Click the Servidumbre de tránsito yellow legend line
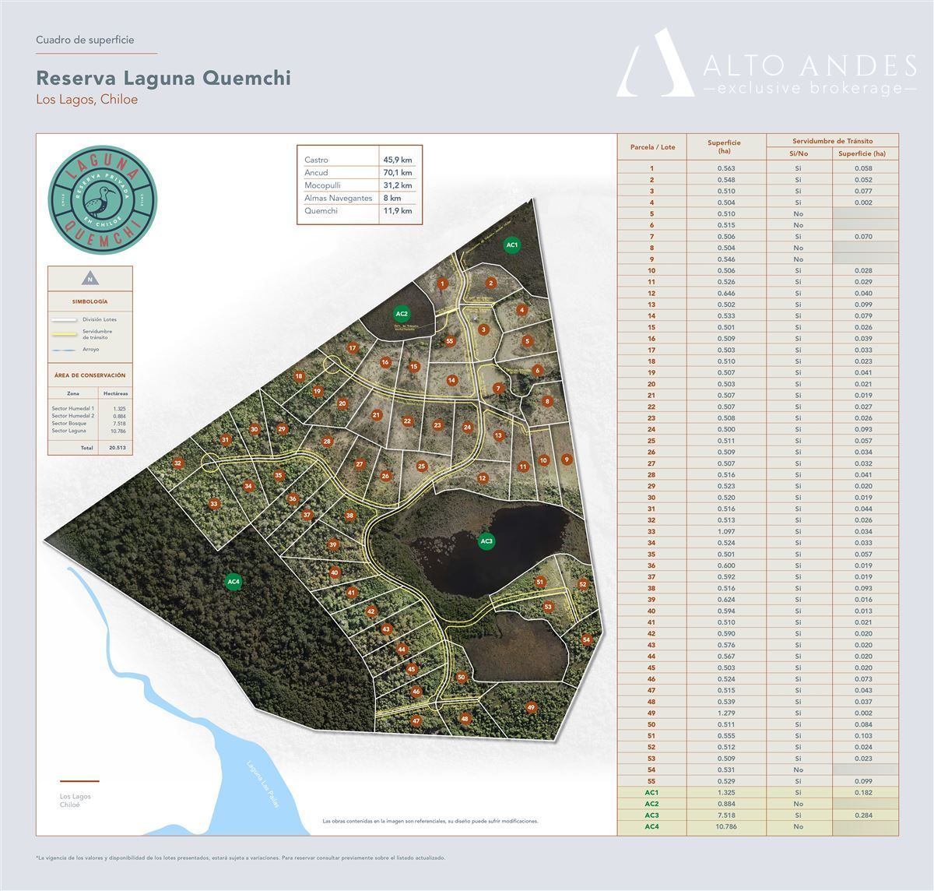 click(62, 334)
